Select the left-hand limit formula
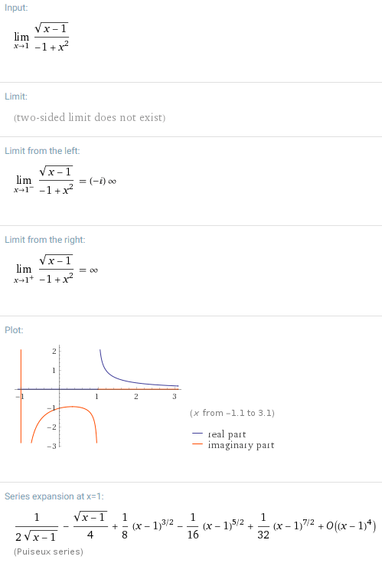Image resolution: width=382 pixels, height=563 pixels. click(x=65, y=180)
